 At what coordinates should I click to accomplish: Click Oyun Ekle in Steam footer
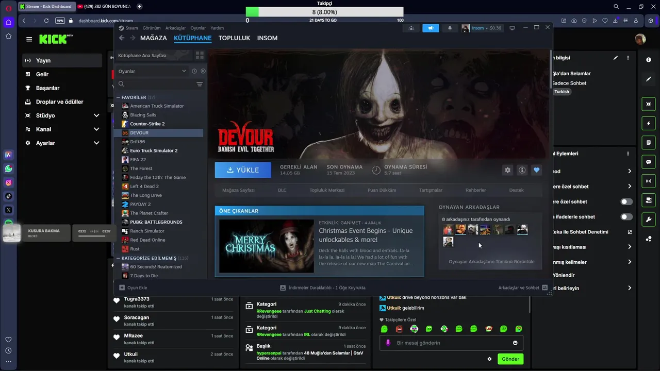[133, 288]
